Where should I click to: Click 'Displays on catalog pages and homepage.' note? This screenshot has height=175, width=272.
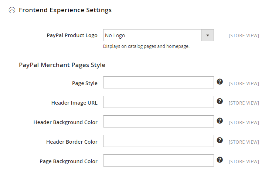click(146, 46)
